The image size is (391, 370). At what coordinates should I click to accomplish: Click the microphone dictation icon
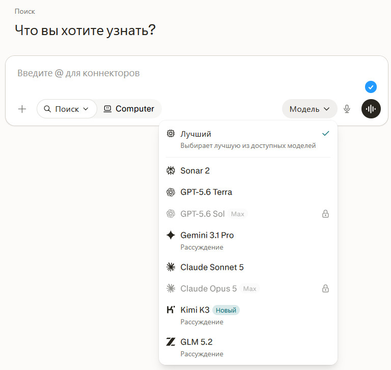coord(347,109)
